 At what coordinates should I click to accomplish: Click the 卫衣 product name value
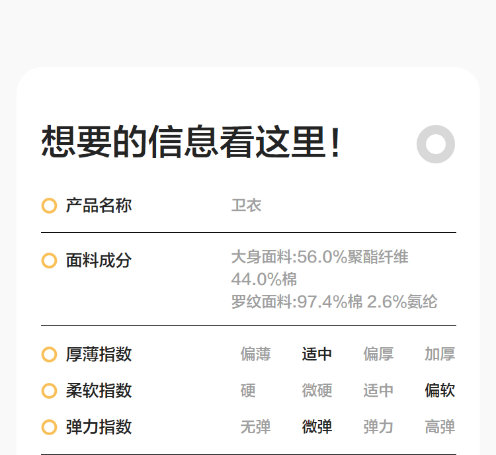246,206
